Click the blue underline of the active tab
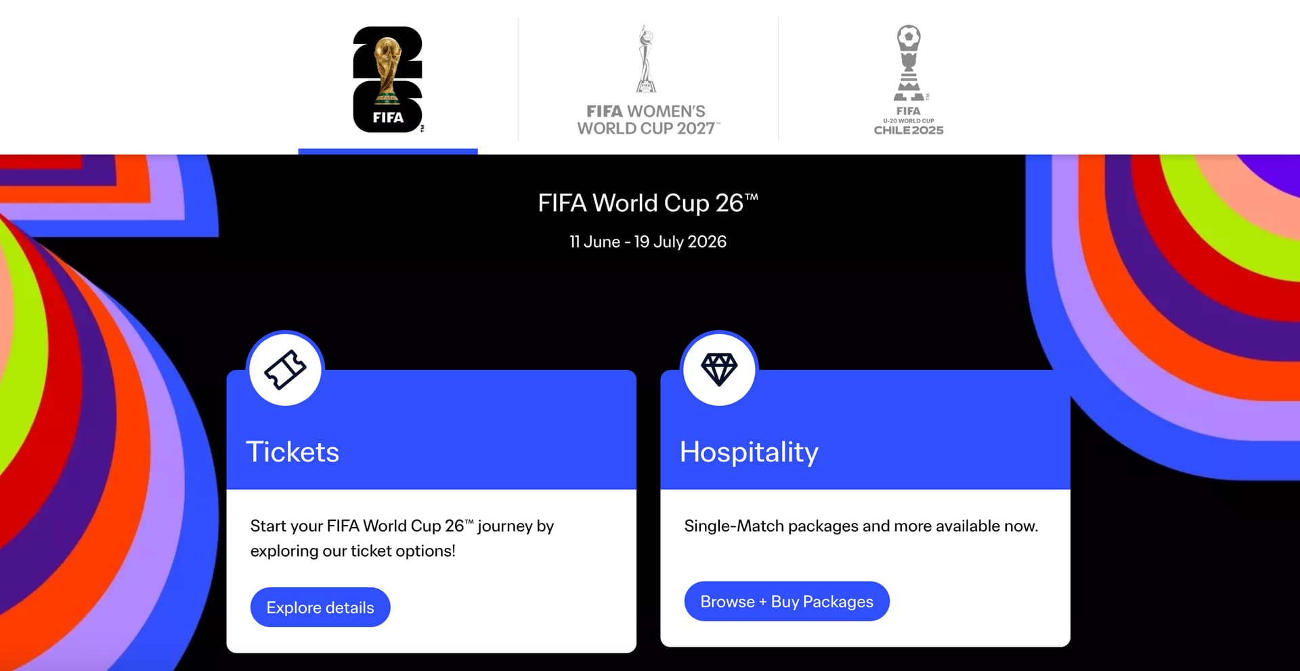Viewport: 1300px width, 671px height. (x=387, y=151)
